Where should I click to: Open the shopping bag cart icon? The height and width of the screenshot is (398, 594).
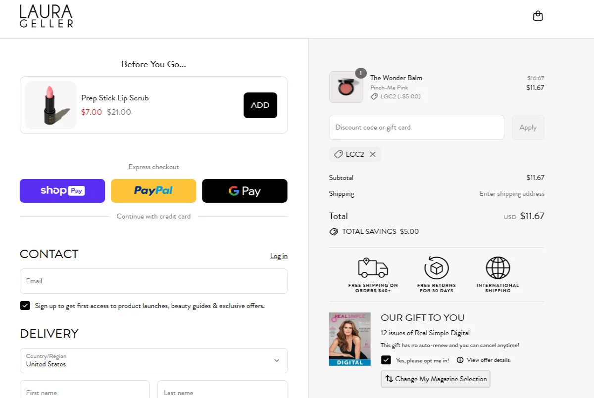point(538,16)
